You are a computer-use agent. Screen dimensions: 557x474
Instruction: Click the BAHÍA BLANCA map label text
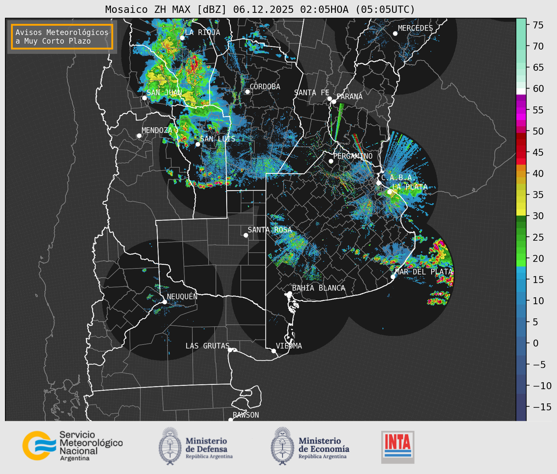click(x=319, y=288)
